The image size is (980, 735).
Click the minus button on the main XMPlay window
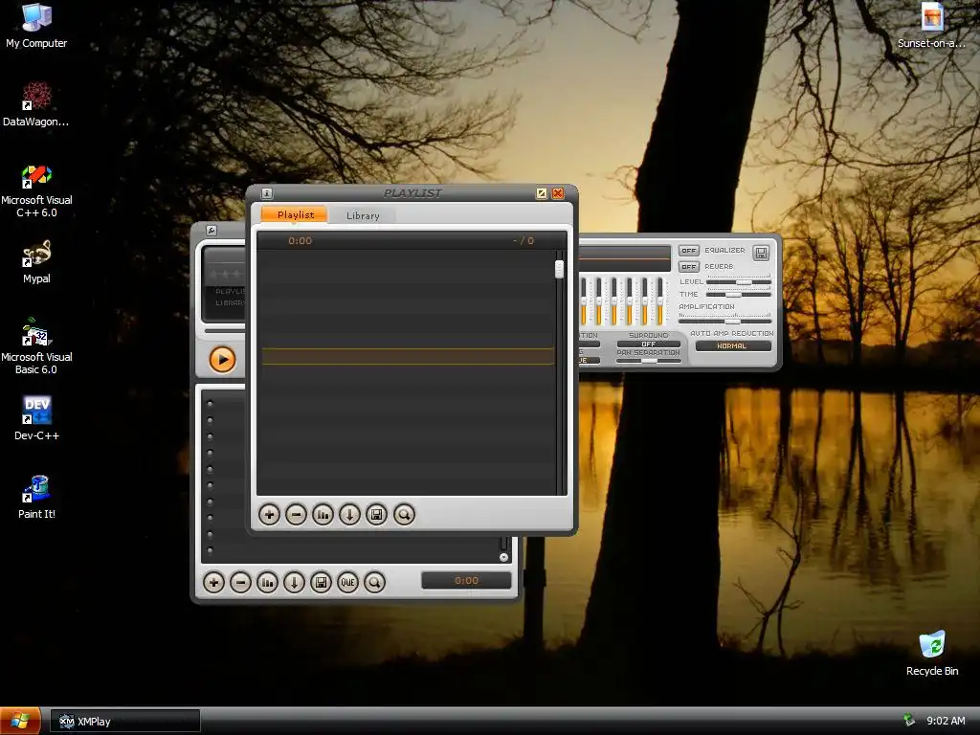pos(240,583)
